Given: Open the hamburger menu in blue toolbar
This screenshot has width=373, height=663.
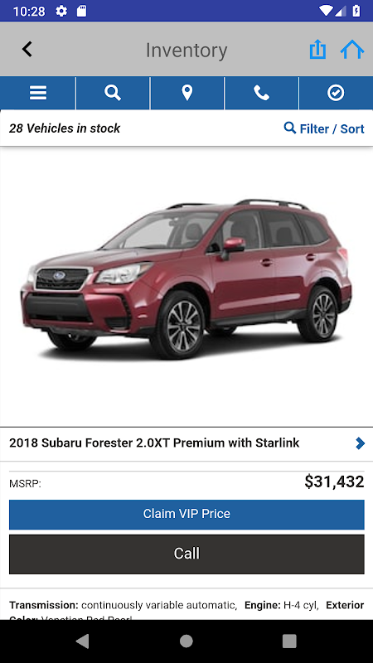Looking at the screenshot, I should coord(38,93).
